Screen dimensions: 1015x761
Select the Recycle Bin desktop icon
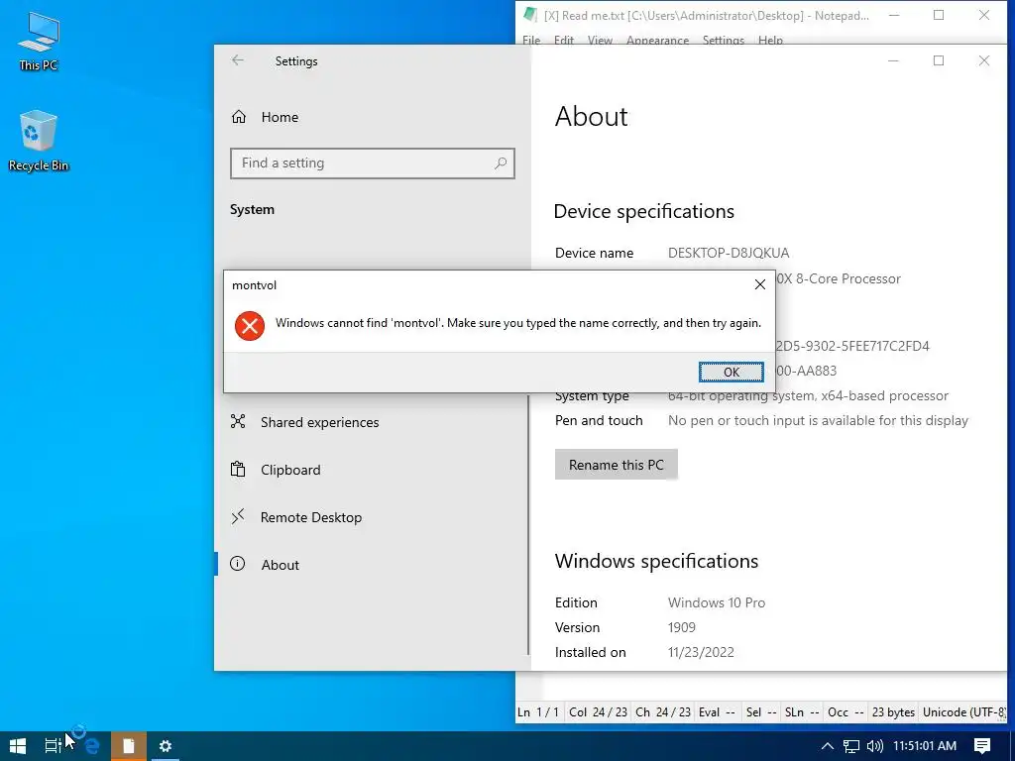(39, 141)
